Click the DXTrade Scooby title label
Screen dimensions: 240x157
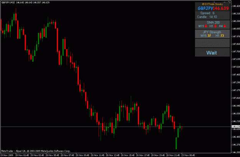click(x=212, y=4)
